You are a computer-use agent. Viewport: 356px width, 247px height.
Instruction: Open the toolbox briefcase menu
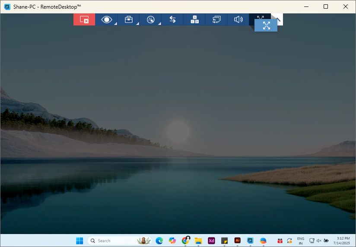click(128, 19)
